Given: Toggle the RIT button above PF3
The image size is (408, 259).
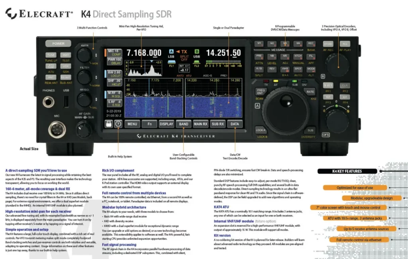Looking at the screenshot, I should [328, 97].
